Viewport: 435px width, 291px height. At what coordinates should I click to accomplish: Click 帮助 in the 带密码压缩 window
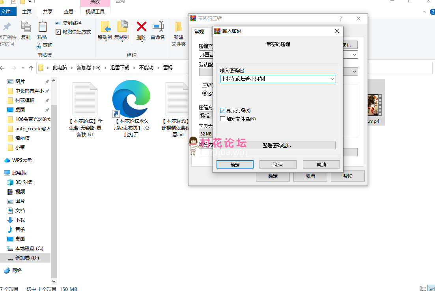[347, 176]
